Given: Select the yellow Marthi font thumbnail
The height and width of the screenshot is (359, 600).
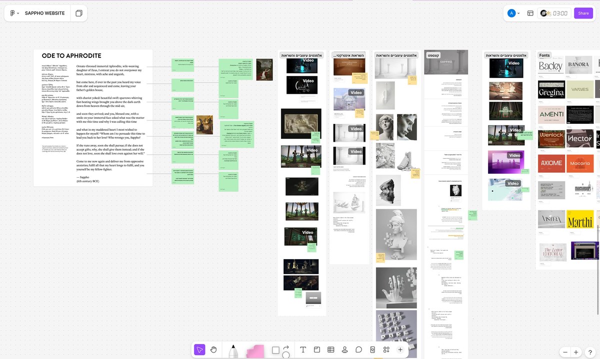Looking at the screenshot, I should [x=580, y=220].
